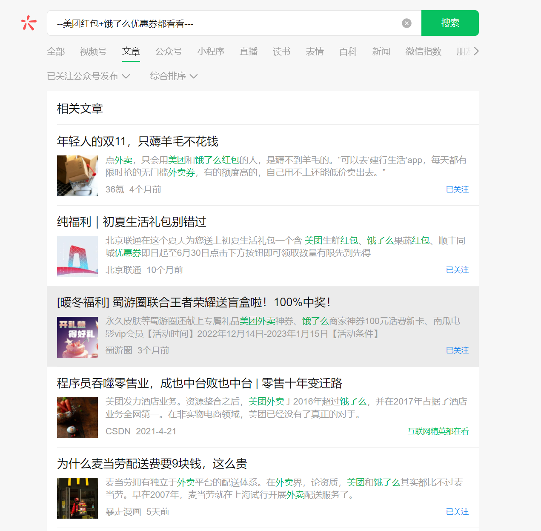Screen dimensions: 541x531
Task: Click thumbnail of the CSDN article
Action: click(77, 418)
